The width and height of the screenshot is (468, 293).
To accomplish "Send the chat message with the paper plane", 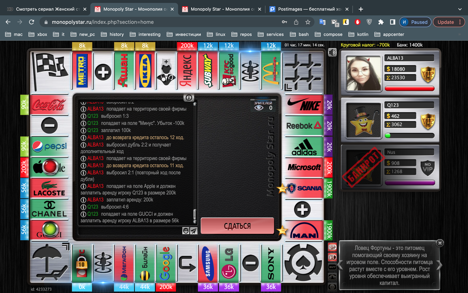I will 194,231.
